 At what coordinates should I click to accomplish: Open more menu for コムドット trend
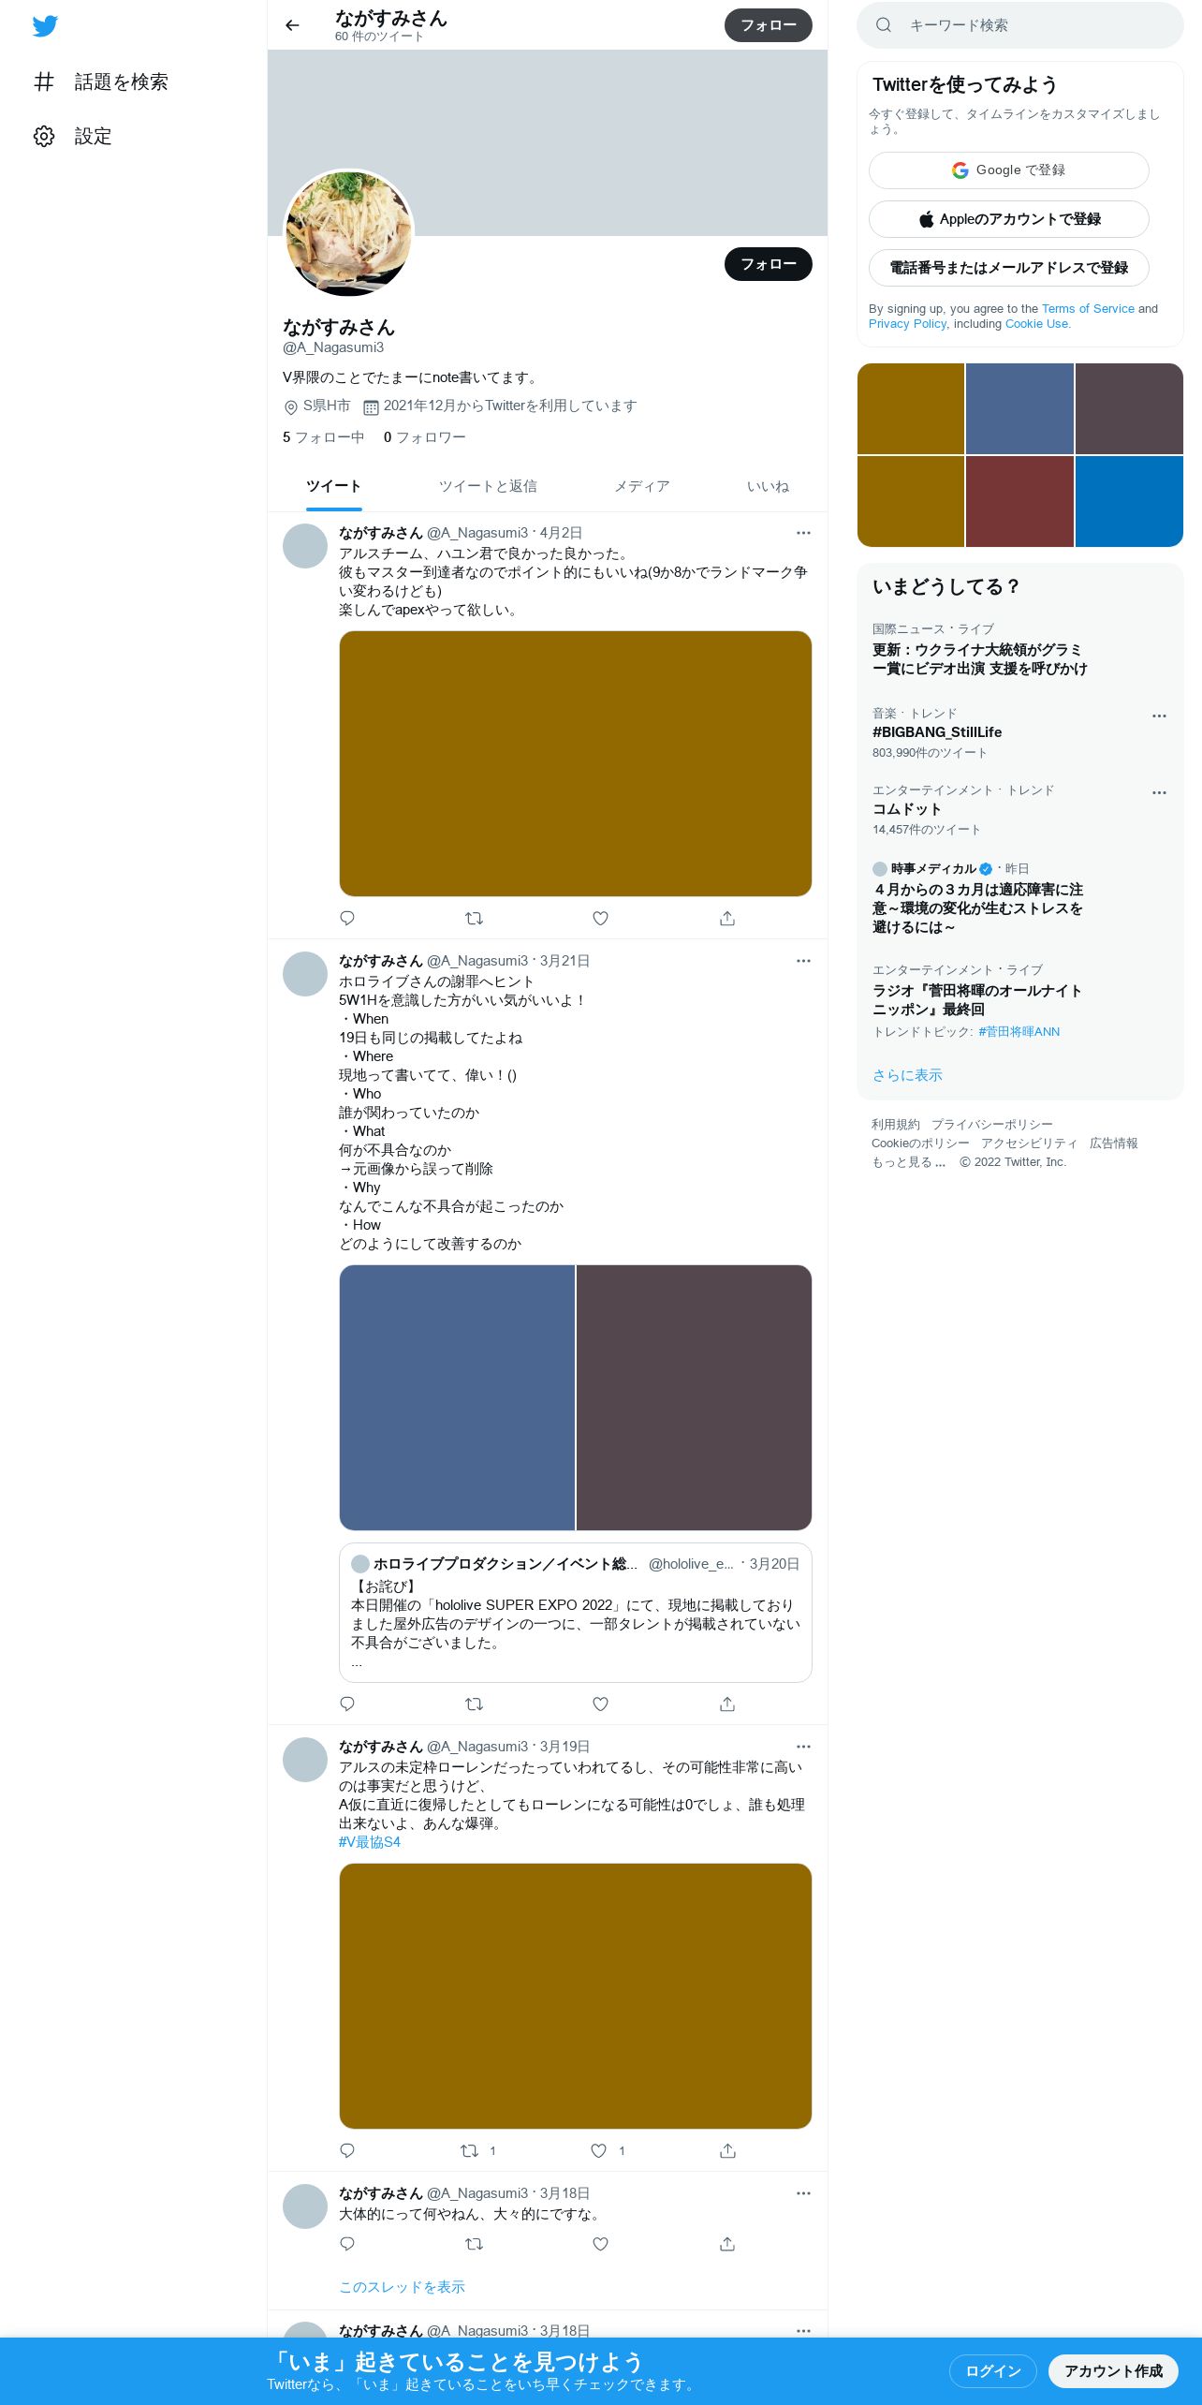pos(1159,792)
